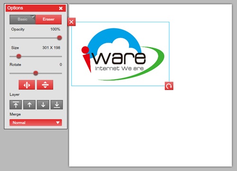Screen dimensions: 237x171
Task: Flip the image horizontally
Action: (27, 85)
